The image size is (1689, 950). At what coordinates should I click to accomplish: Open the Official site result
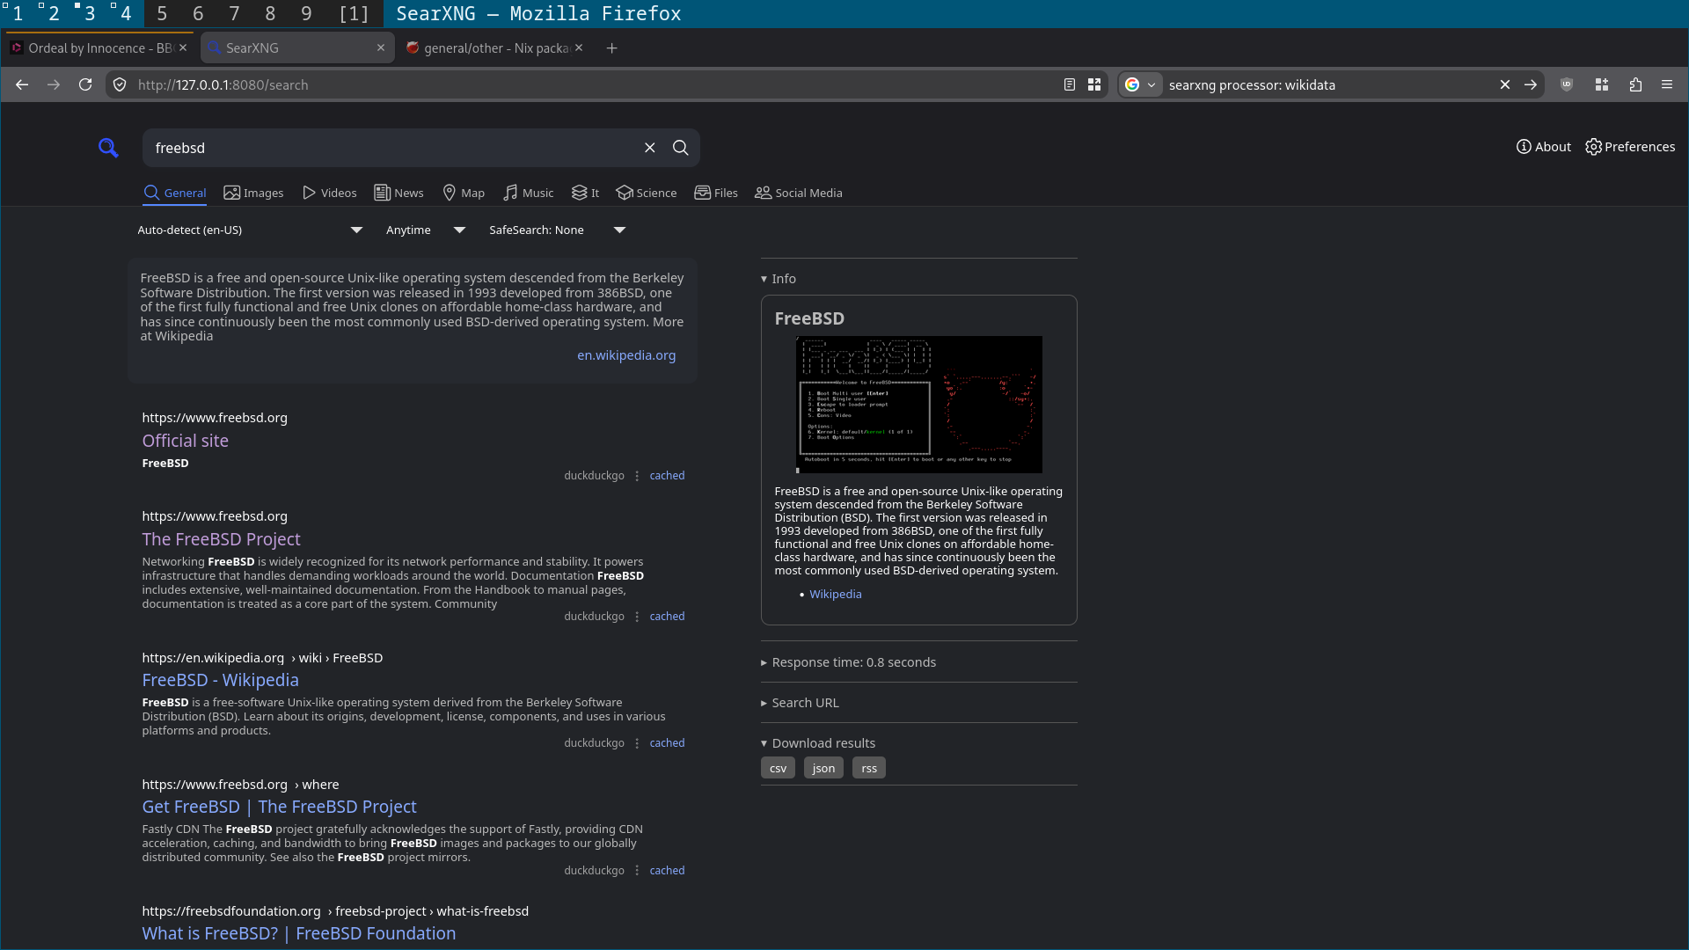click(186, 441)
